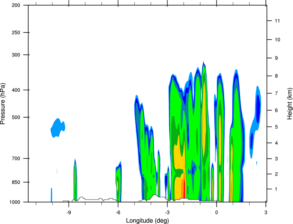Click the -3 longitude tick label
The width and height of the screenshot is (293, 224).
point(167,212)
